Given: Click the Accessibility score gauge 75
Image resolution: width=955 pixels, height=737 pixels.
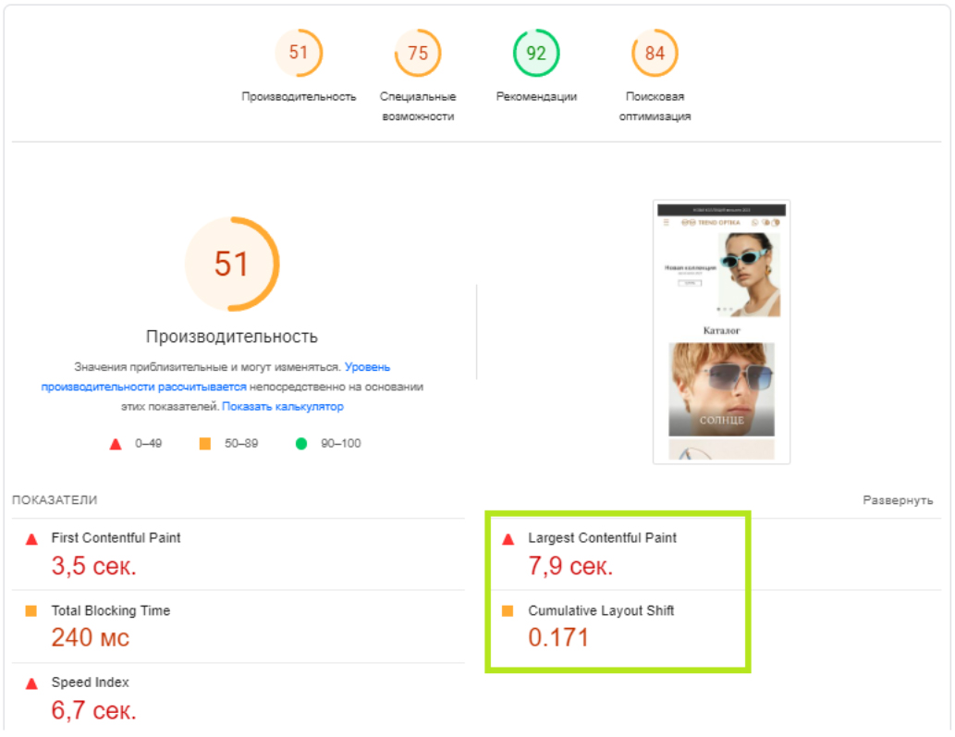Looking at the screenshot, I should [x=418, y=54].
